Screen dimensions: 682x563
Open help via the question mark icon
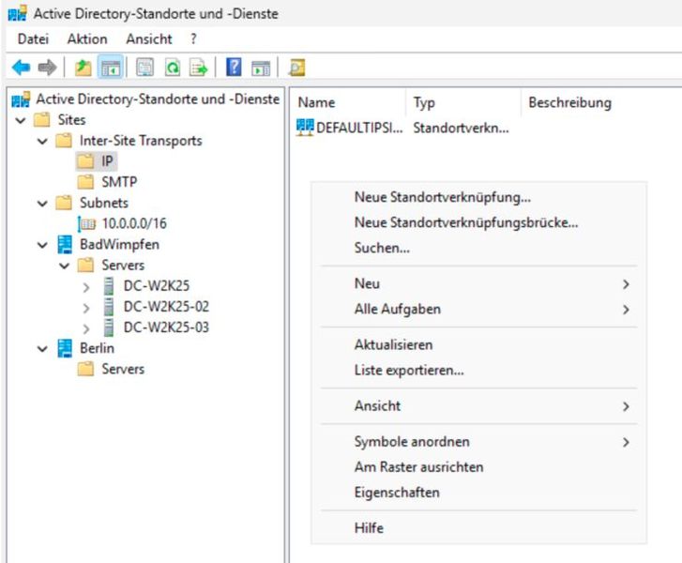pyautogui.click(x=234, y=68)
